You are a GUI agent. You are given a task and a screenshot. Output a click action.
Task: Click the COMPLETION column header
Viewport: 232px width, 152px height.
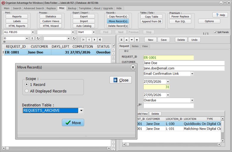click(83, 47)
